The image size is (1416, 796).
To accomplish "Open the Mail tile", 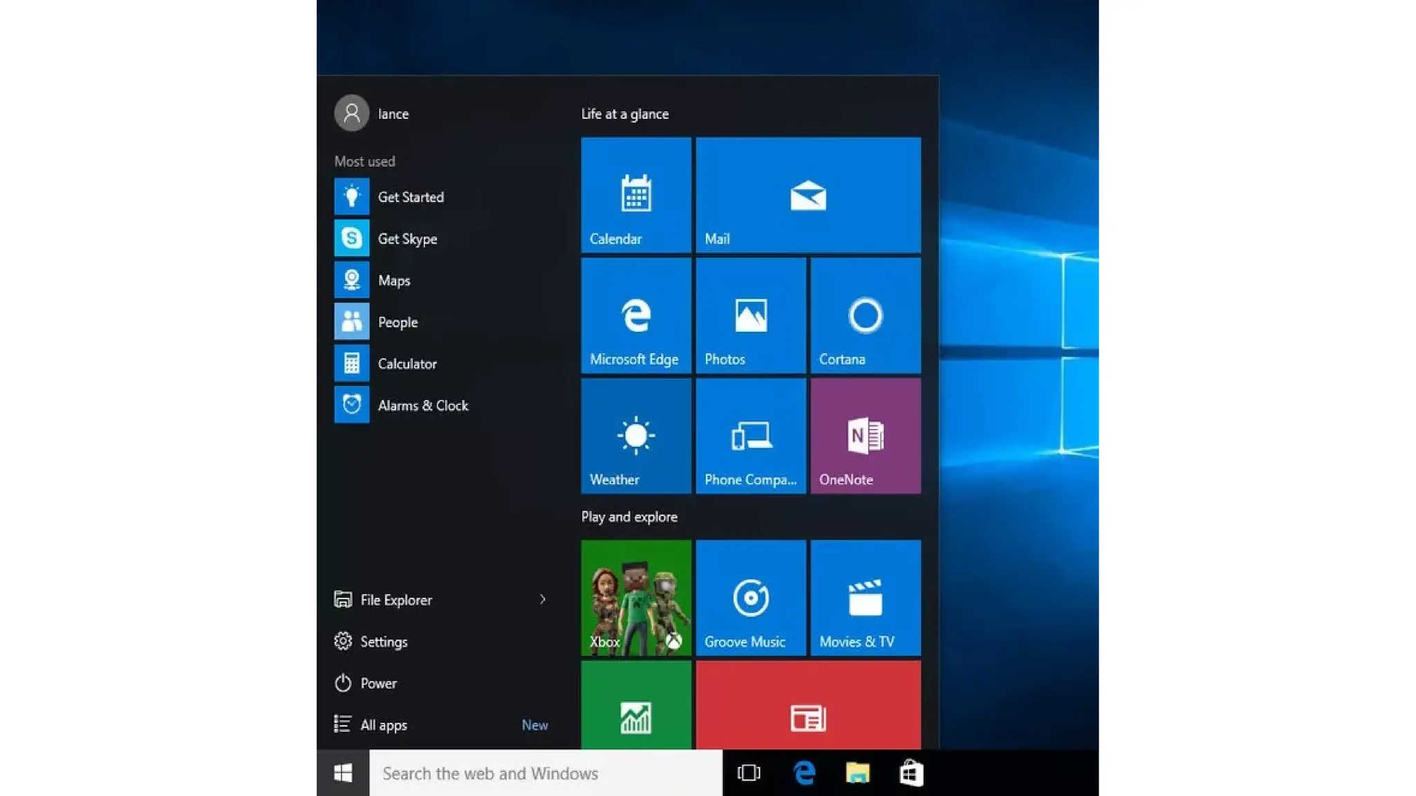I will (x=808, y=195).
